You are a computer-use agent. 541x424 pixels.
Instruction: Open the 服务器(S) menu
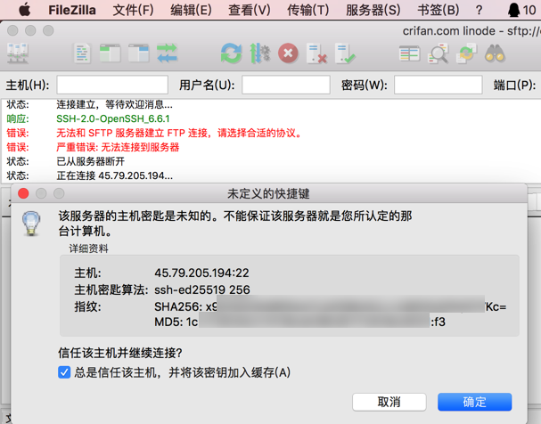tap(373, 10)
